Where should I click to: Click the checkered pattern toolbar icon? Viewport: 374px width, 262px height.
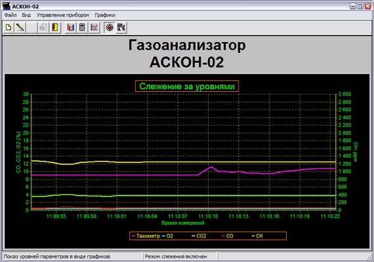click(x=121, y=28)
